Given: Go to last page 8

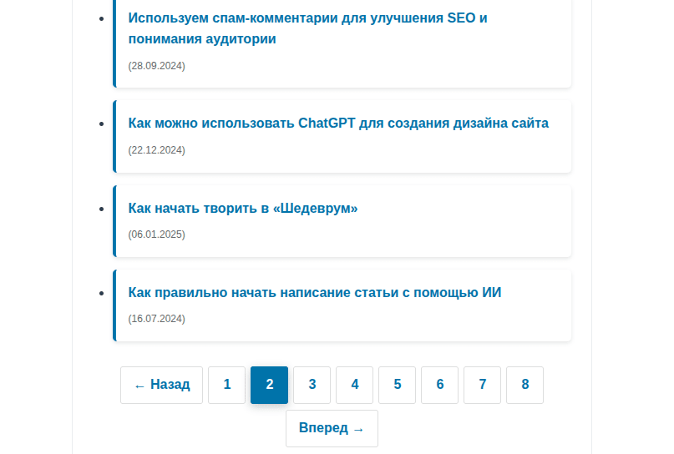Looking at the screenshot, I should (525, 385).
